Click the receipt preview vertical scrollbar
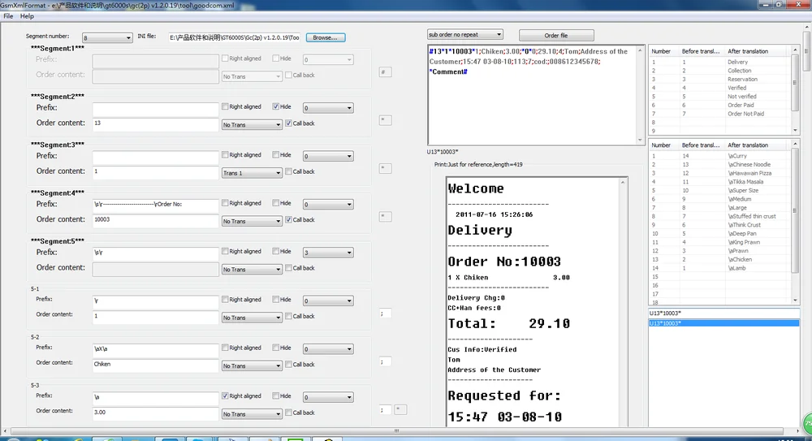 point(623,301)
